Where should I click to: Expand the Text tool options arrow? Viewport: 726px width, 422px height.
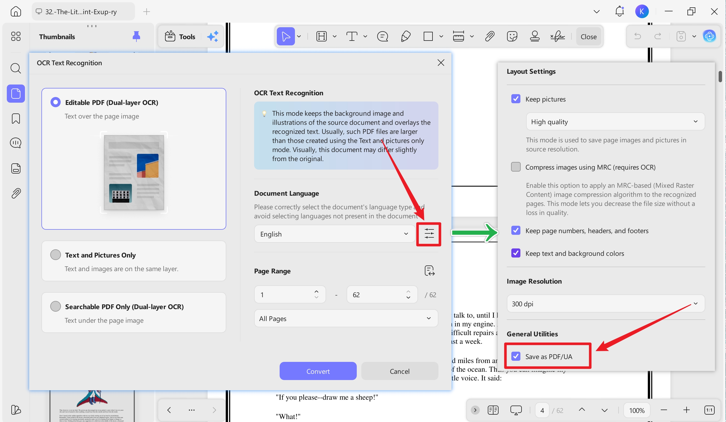point(365,37)
